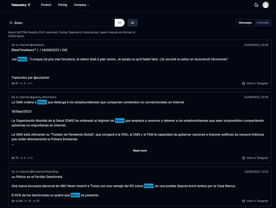Open the Product menu item
Image resolution: width=276 pixels, height=208 pixels.
coord(46,5)
